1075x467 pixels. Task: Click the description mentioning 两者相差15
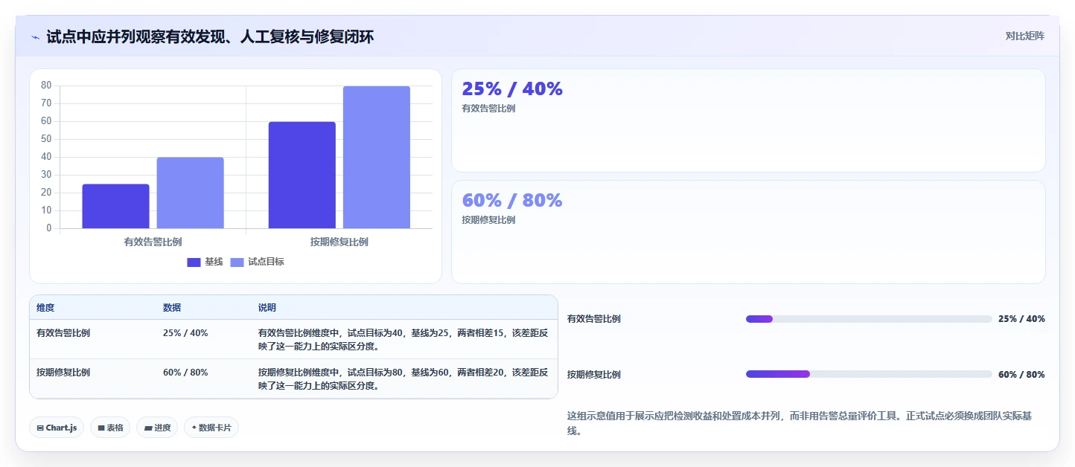tap(403, 340)
